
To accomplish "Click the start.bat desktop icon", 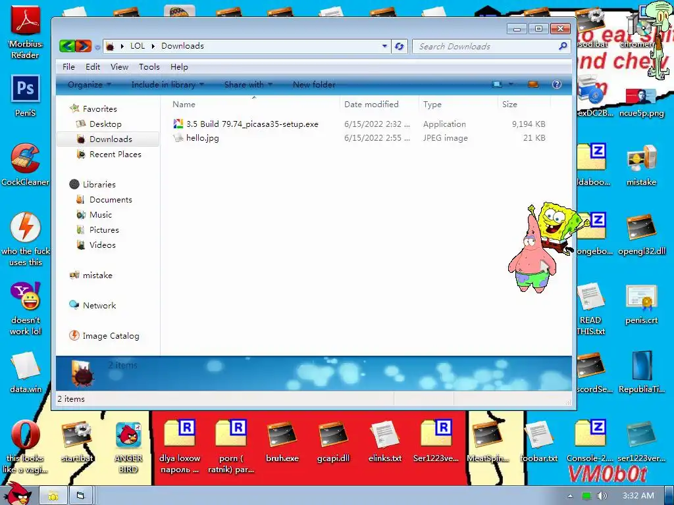I will tap(77, 441).
